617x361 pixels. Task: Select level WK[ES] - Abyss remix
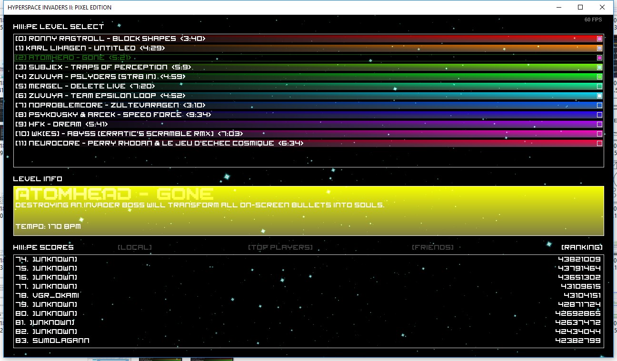(129, 134)
